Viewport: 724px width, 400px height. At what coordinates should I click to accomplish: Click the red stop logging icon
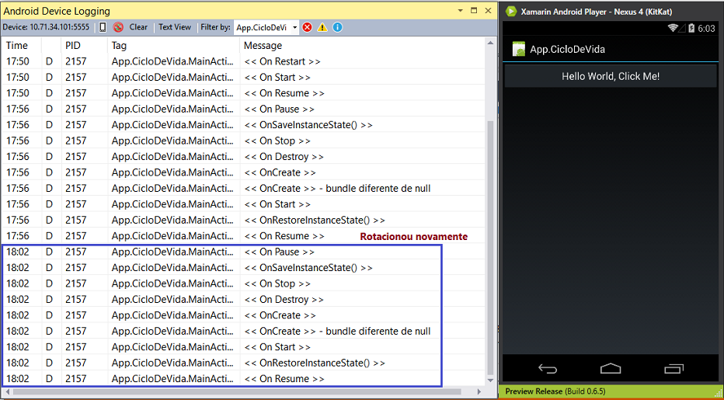(x=118, y=27)
